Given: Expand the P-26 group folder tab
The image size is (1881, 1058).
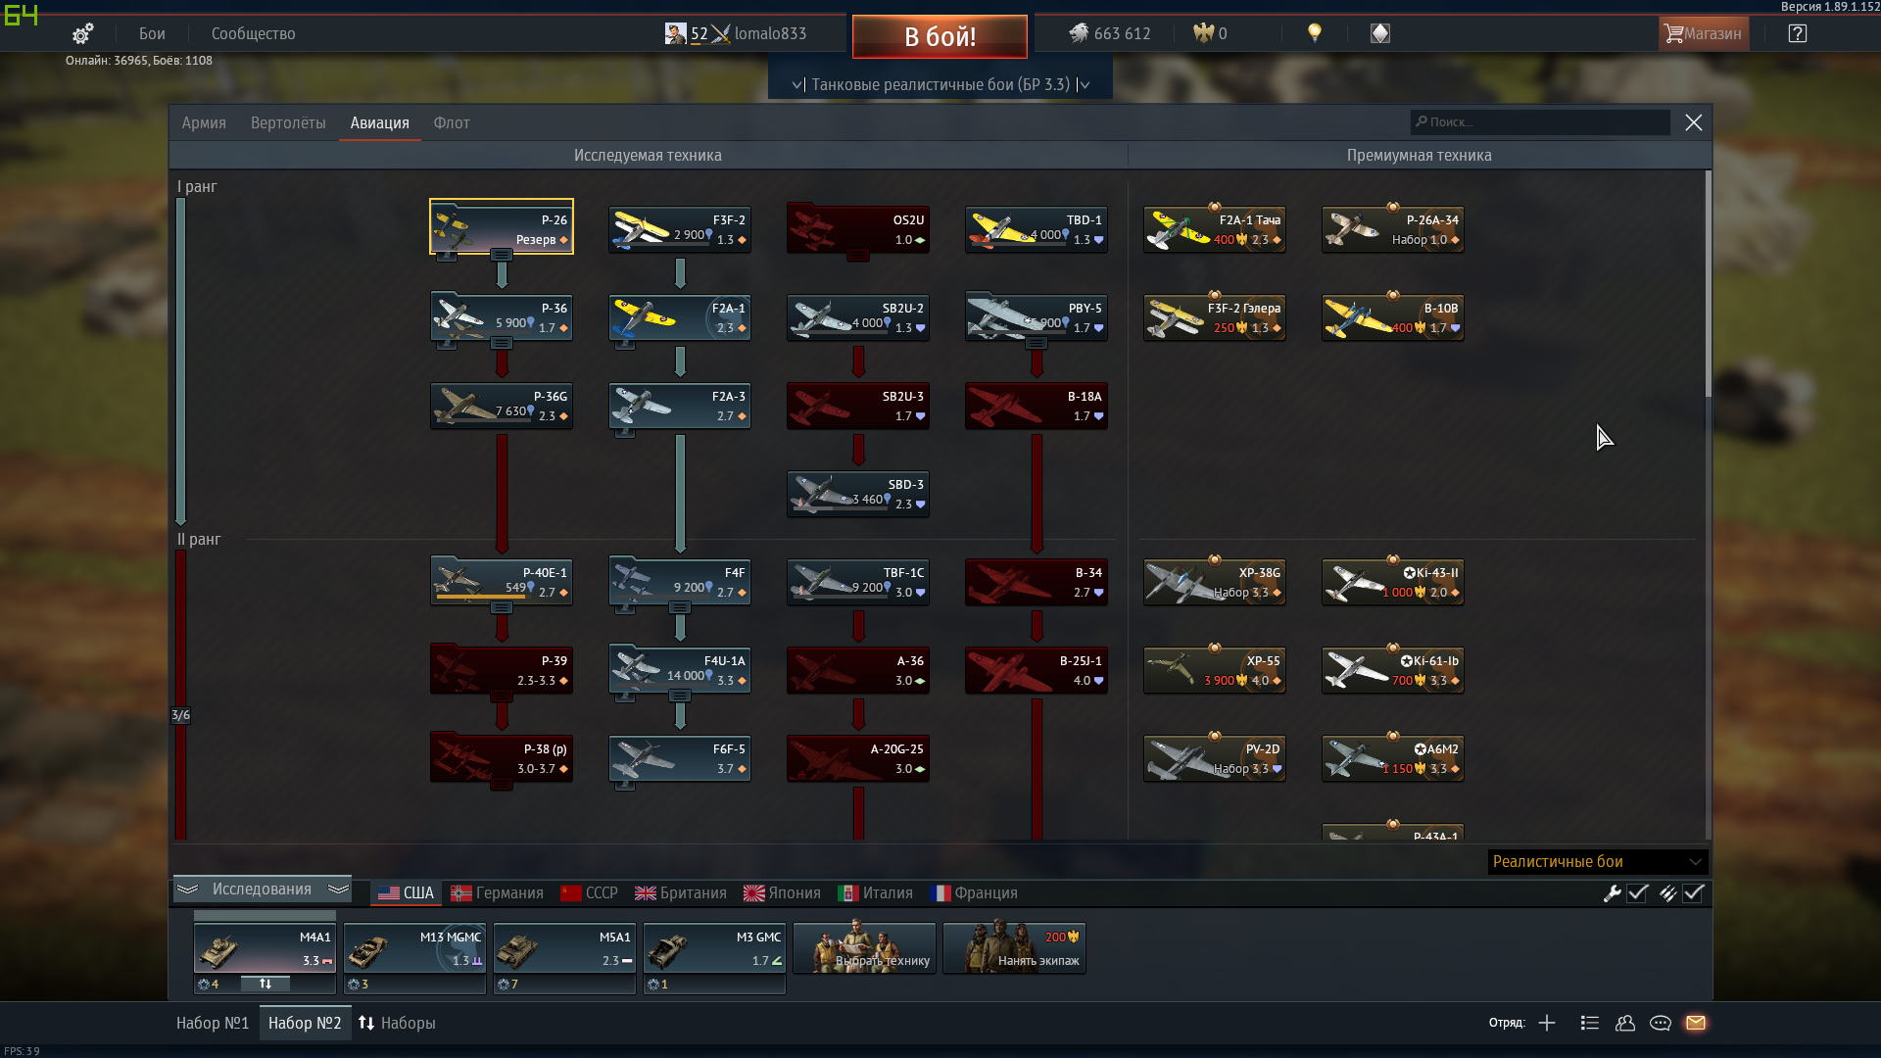Looking at the screenshot, I should click(x=502, y=255).
